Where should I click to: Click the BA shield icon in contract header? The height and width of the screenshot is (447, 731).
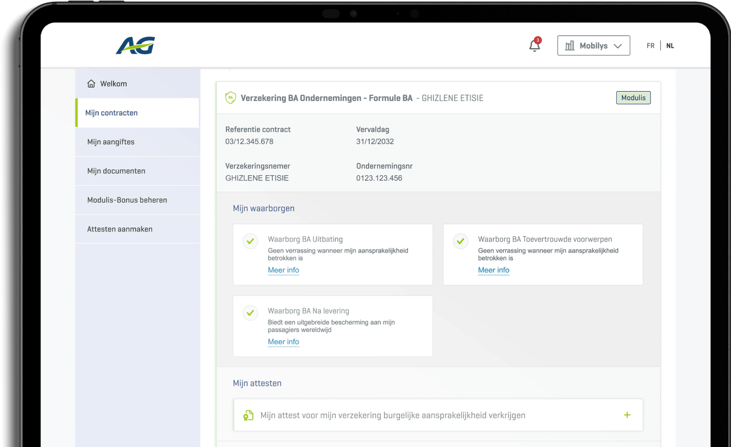(x=230, y=98)
